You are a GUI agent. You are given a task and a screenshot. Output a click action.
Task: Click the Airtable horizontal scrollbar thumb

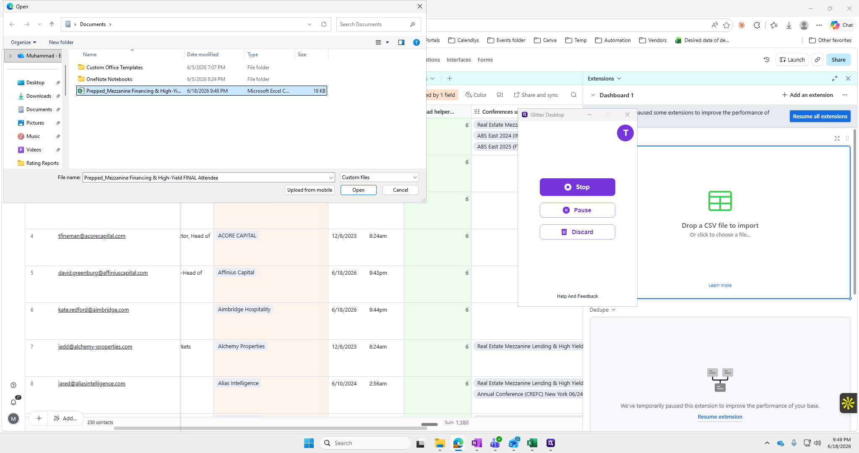pyautogui.click(x=270, y=428)
